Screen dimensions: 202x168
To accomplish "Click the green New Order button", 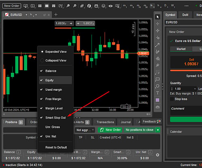I will 110,130.
